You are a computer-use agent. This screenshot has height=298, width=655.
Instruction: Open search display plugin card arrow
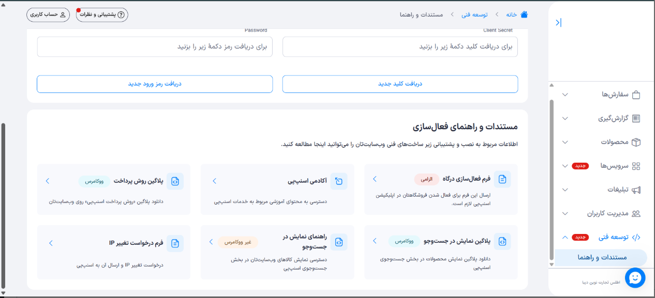pyautogui.click(x=375, y=241)
